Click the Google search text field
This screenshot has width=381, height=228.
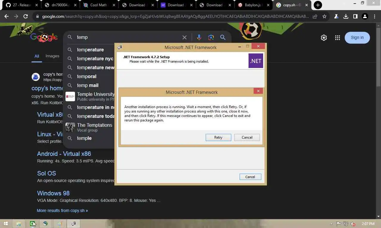(128, 37)
